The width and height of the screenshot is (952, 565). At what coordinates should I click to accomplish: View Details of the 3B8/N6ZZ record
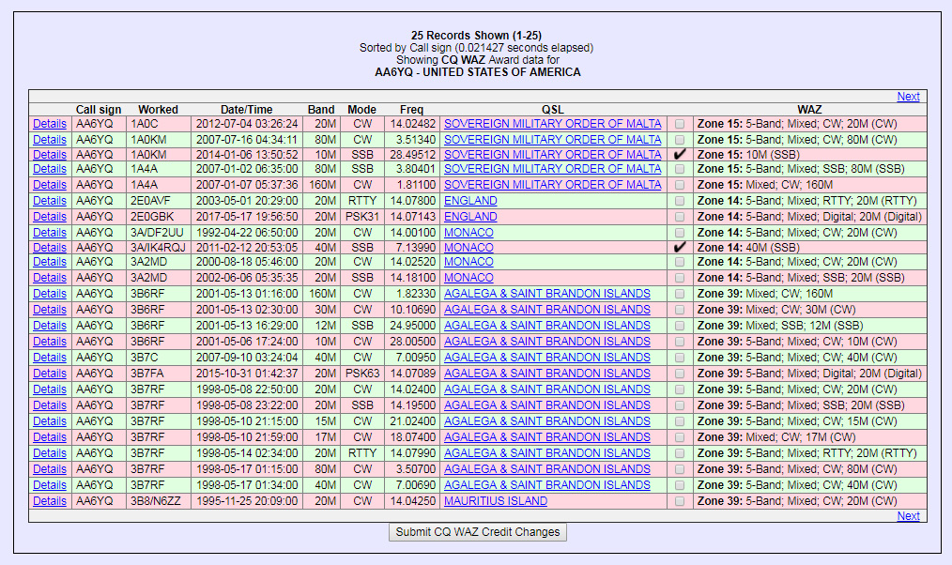(x=50, y=501)
